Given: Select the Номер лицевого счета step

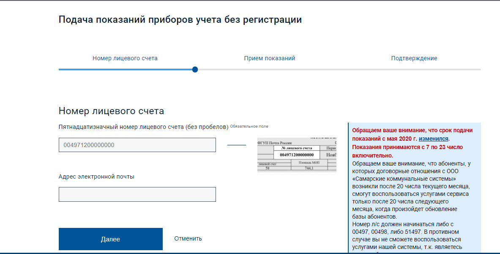Looking at the screenshot, I should [125, 59].
